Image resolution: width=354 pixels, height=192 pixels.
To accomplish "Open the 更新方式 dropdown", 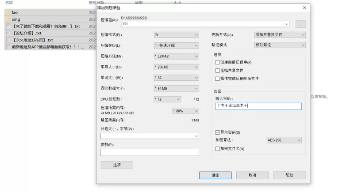I will click(x=280, y=35).
